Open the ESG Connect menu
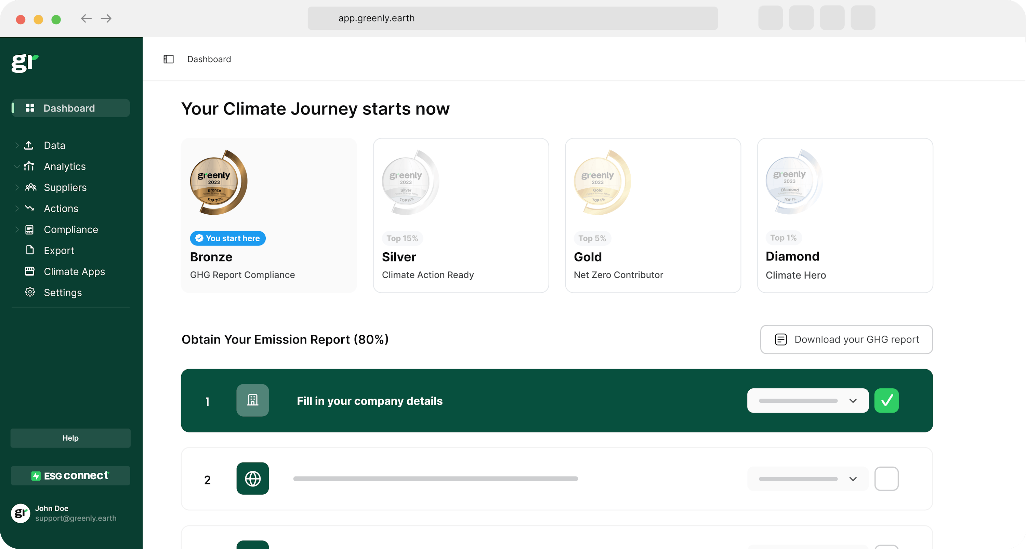The height and width of the screenshot is (549, 1026). point(70,475)
